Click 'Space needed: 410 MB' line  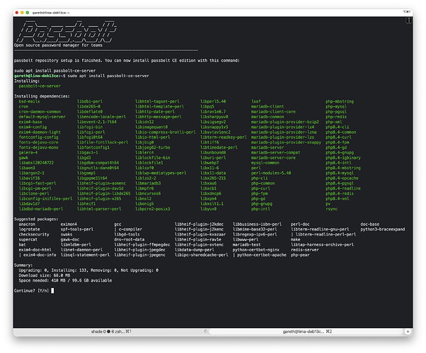tap(65, 281)
